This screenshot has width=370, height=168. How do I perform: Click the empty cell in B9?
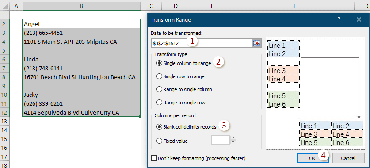[81, 86]
